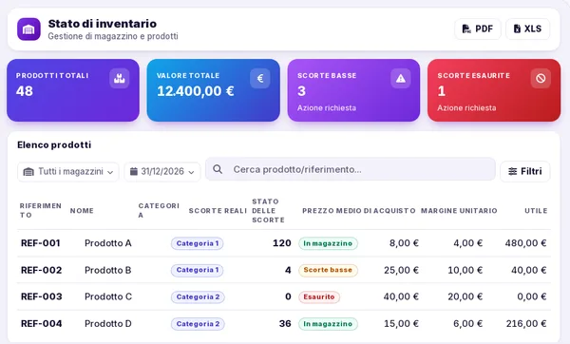Open the Filtri panel
This screenshot has width=570, height=344.
pyautogui.click(x=525, y=171)
